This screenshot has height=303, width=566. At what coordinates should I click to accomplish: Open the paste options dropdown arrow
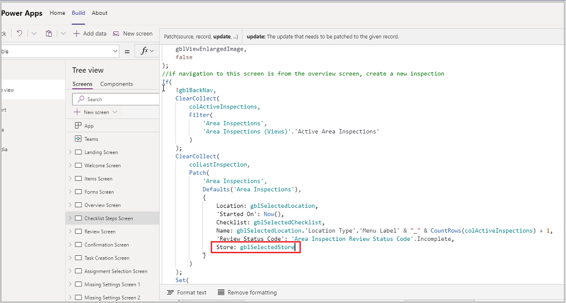click(63, 34)
